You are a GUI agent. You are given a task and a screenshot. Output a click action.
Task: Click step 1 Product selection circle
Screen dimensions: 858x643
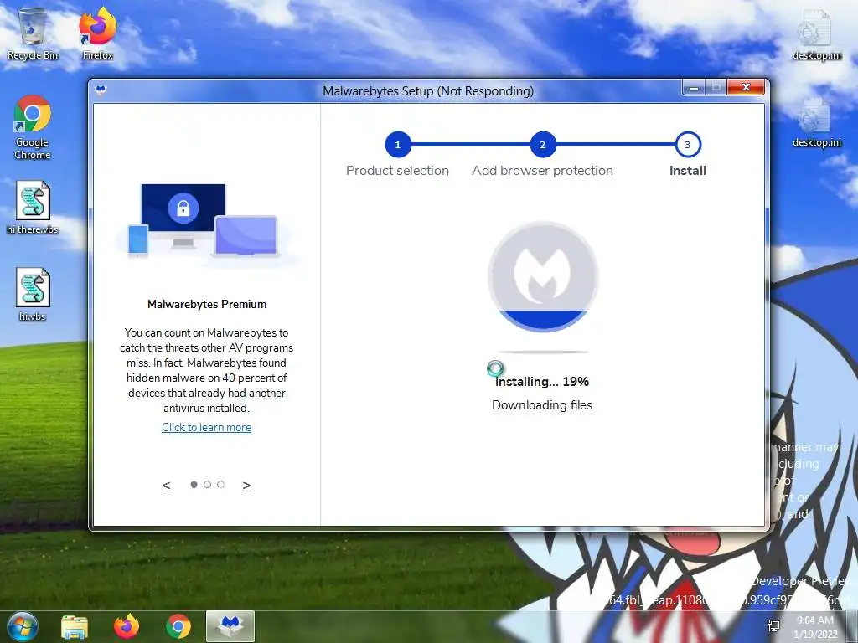398,145
